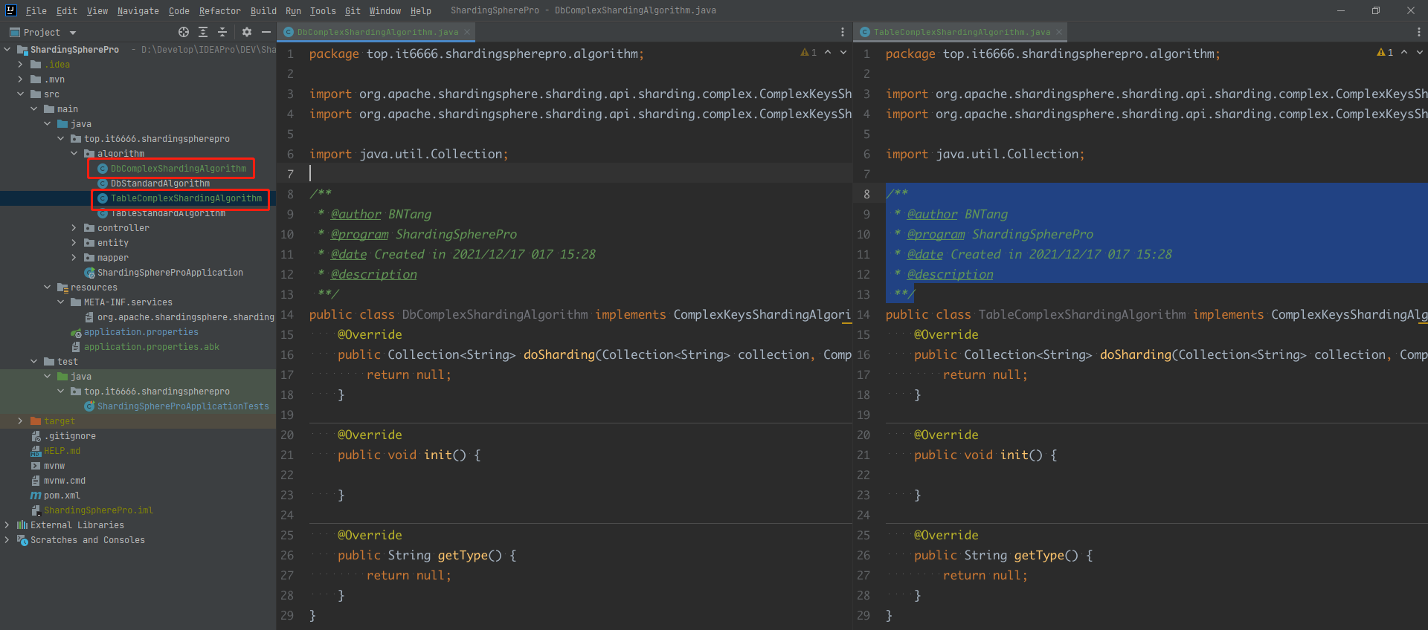Image resolution: width=1428 pixels, height=630 pixels.
Task: Expand controller package
Action: (x=74, y=228)
